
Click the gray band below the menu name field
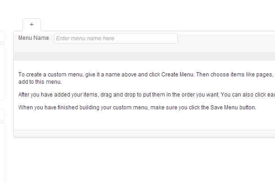click(137, 56)
